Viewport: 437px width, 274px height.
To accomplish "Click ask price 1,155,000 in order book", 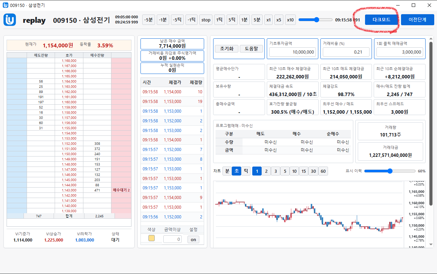I will pyautogui.click(x=69, y=128).
